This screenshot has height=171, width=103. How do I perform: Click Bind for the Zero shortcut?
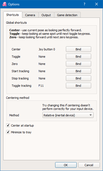click(x=79, y=64)
